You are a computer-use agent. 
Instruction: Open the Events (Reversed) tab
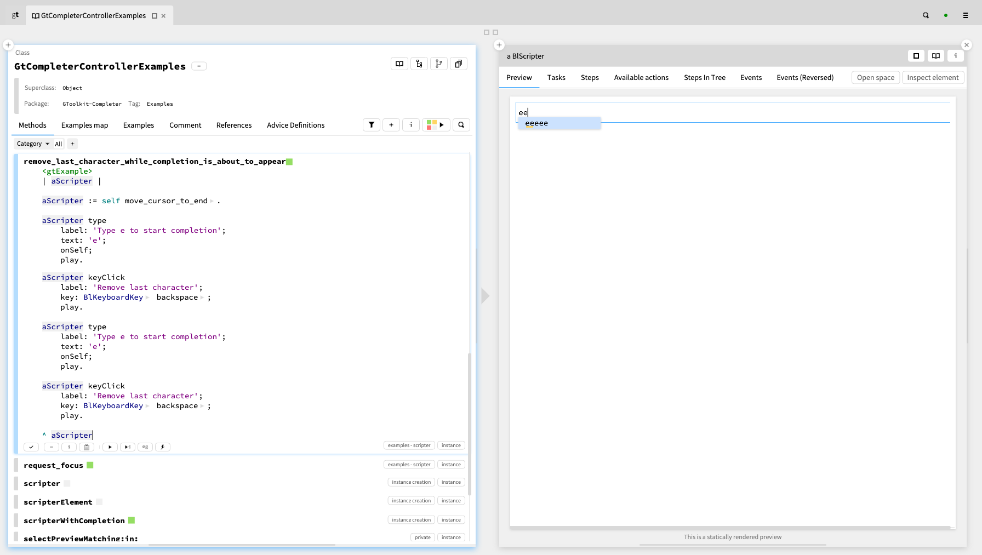(805, 78)
